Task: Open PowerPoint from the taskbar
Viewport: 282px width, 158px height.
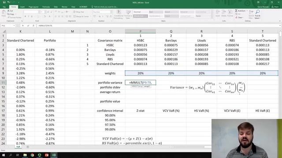Action: (x=47, y=155)
